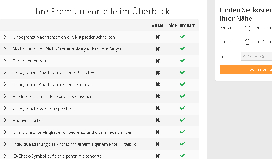
Task: Click the green checkmark for Bilder versenden
Action: point(182,60)
